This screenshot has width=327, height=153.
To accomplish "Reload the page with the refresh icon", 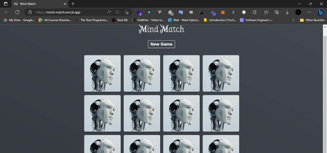I will pyautogui.click(x=17, y=12).
